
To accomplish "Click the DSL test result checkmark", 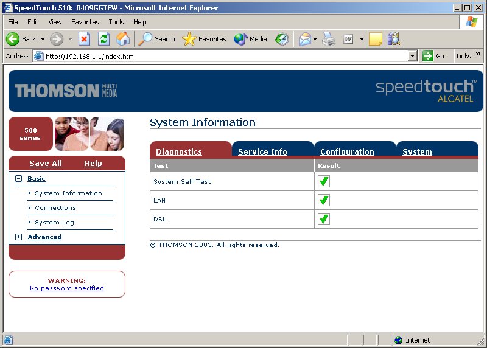I will (324, 219).
